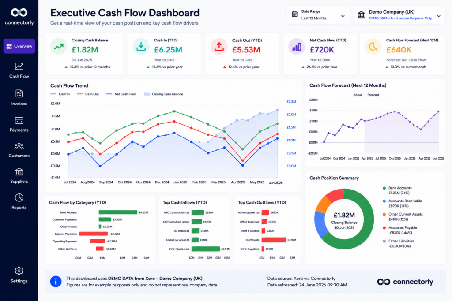Open the Payments card icon
This screenshot has height=301, width=452.
pyautogui.click(x=19, y=120)
